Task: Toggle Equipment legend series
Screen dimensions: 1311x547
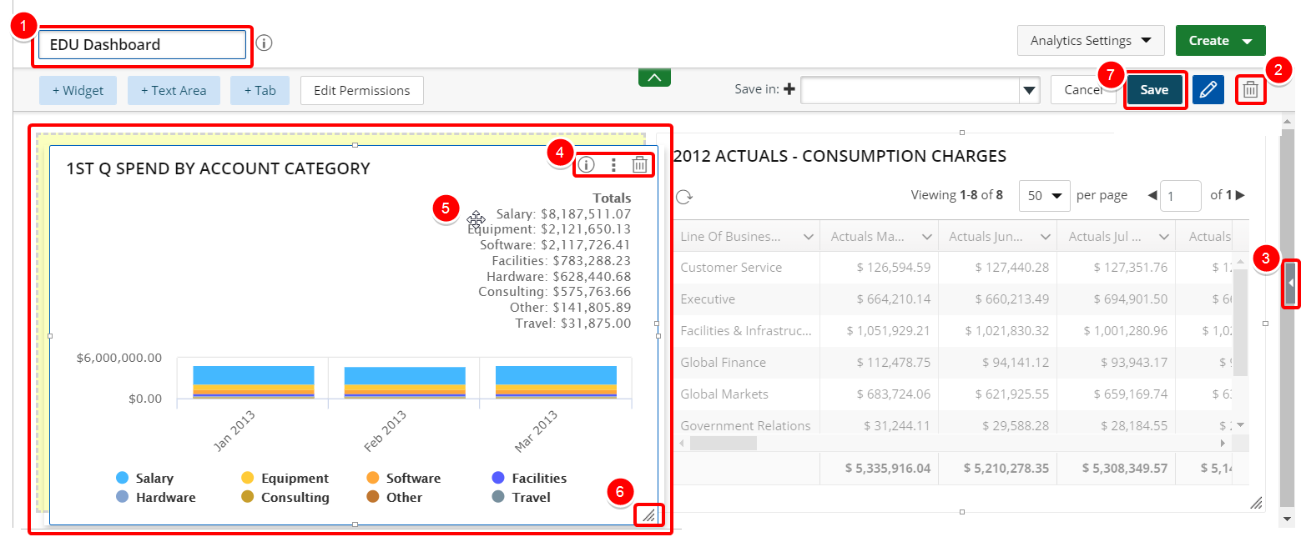Action: [285, 478]
